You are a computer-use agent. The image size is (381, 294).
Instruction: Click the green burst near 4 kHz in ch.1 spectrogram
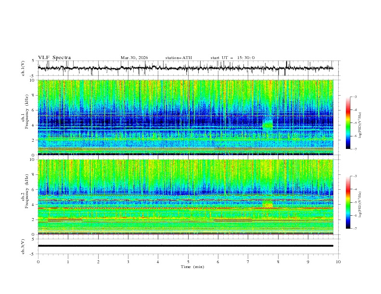(268, 124)
